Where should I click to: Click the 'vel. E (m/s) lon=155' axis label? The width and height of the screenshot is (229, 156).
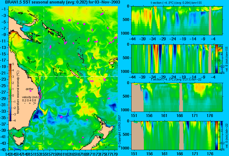[x=227, y=59]
